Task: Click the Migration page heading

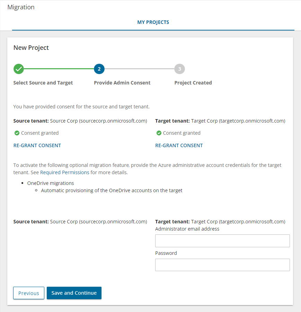Action: 21,7
